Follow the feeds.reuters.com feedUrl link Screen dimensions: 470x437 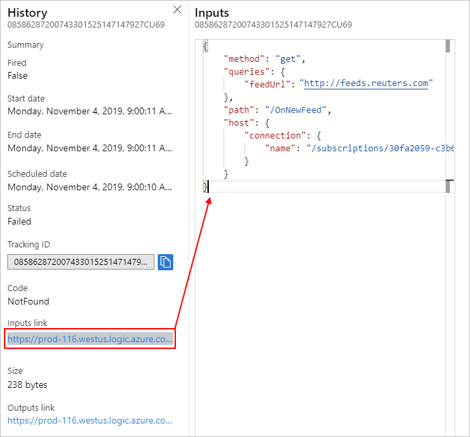[366, 83]
